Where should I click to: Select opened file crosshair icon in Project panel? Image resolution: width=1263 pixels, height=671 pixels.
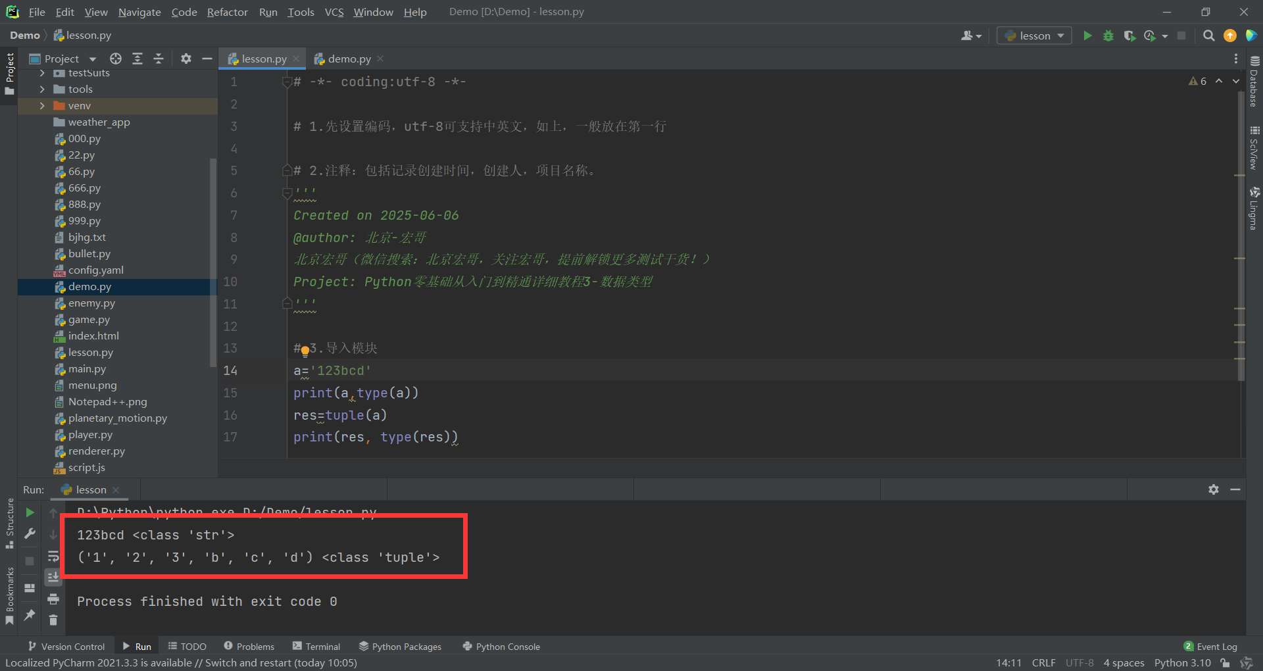pos(116,59)
